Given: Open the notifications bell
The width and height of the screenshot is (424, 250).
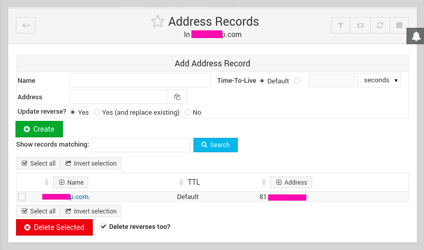Looking at the screenshot, I should (416, 36).
